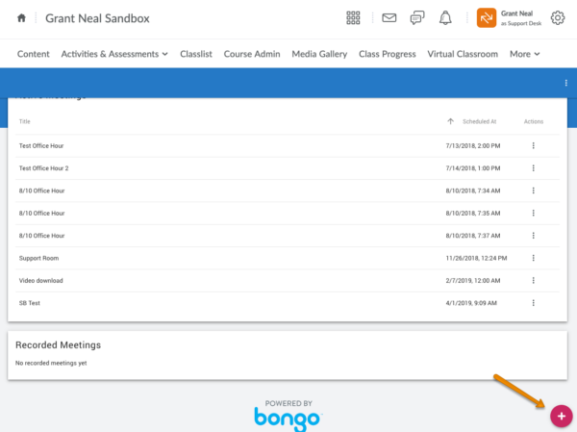Image resolution: width=577 pixels, height=432 pixels.
Task: Click the Grant Neal Sandbox course title
Action: point(99,18)
